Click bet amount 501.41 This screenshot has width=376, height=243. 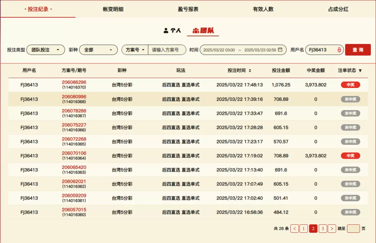click(x=281, y=198)
